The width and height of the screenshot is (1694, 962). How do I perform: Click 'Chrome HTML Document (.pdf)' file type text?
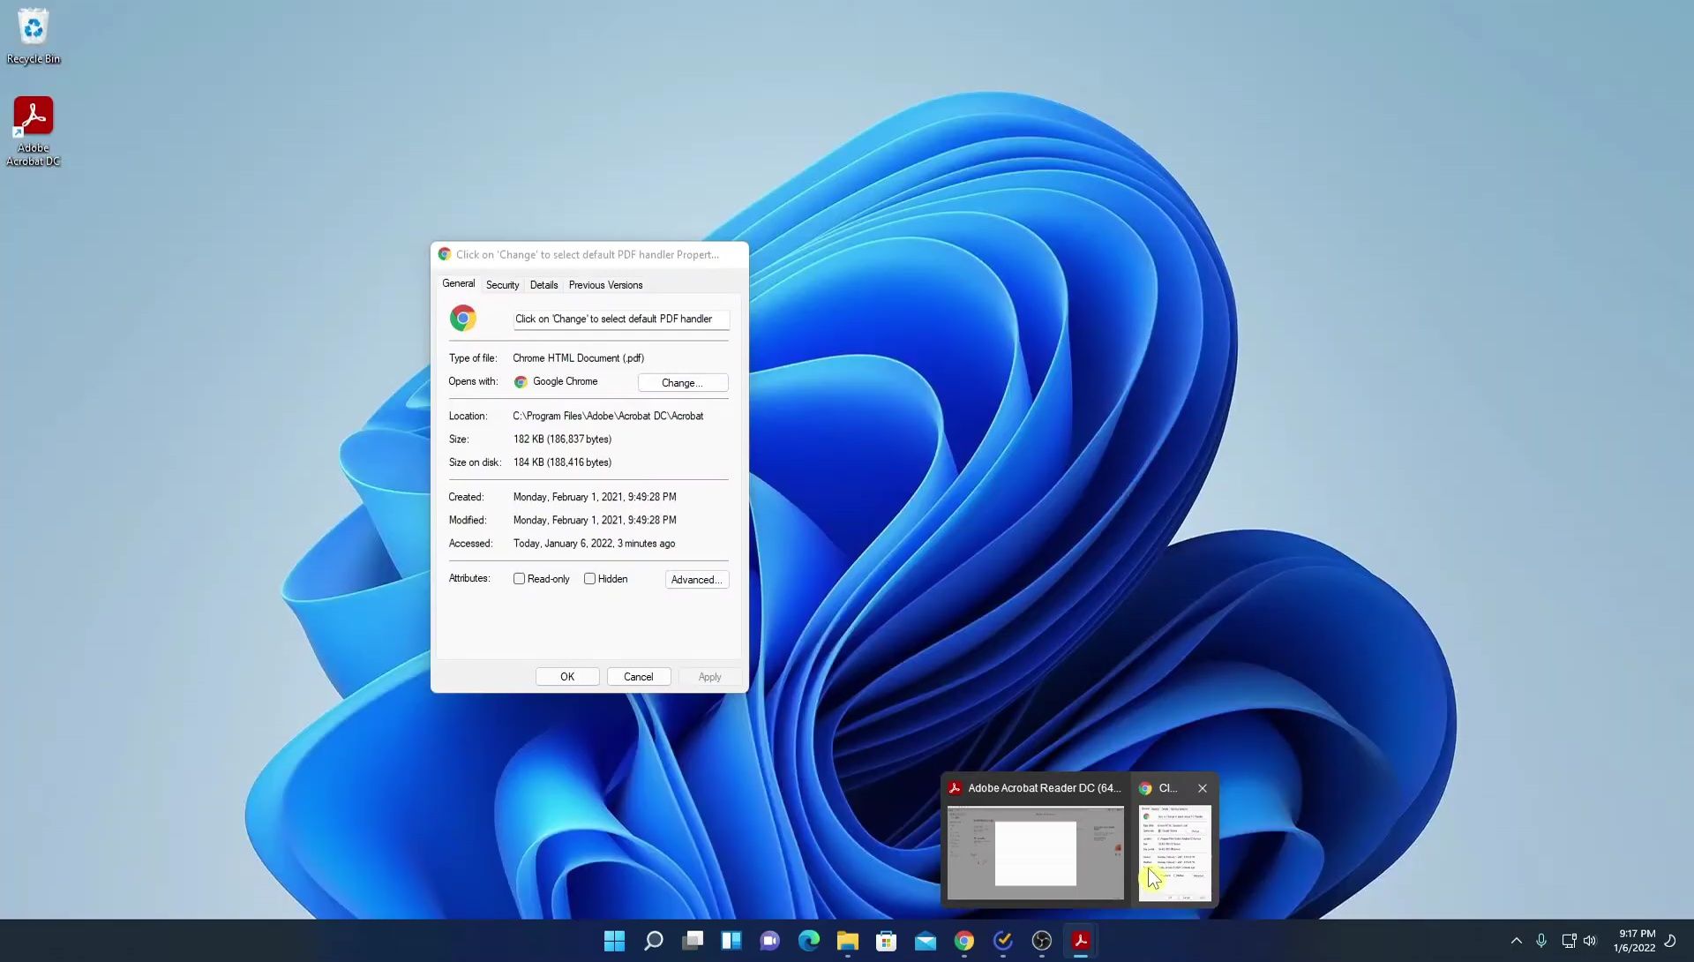point(579,358)
